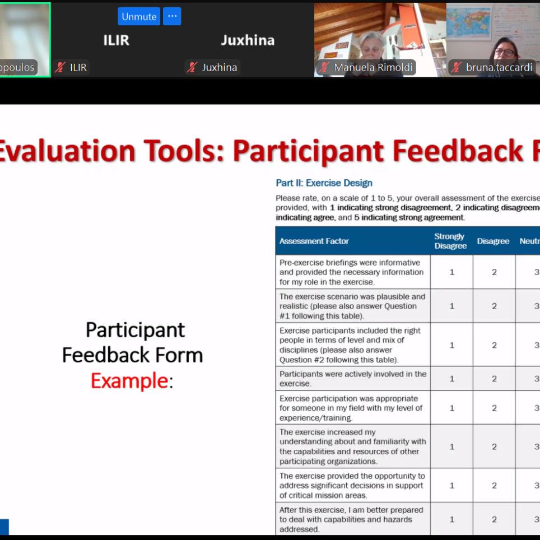Screen dimensions: 540x540
Task: Open the three-dots more options on ILIR's tile
Action: (172, 16)
